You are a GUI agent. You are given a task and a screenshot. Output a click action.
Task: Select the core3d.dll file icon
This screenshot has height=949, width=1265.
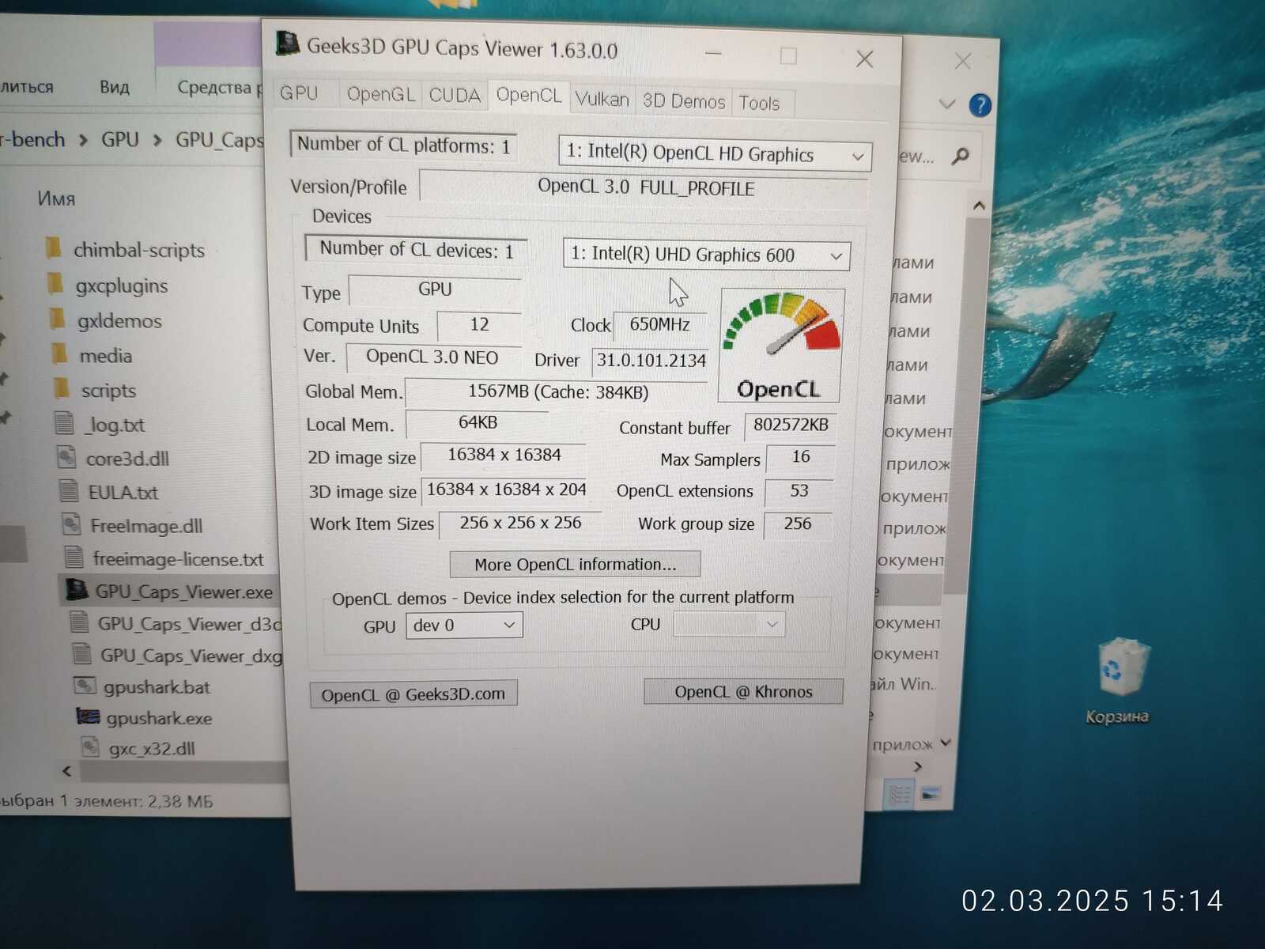[66, 457]
